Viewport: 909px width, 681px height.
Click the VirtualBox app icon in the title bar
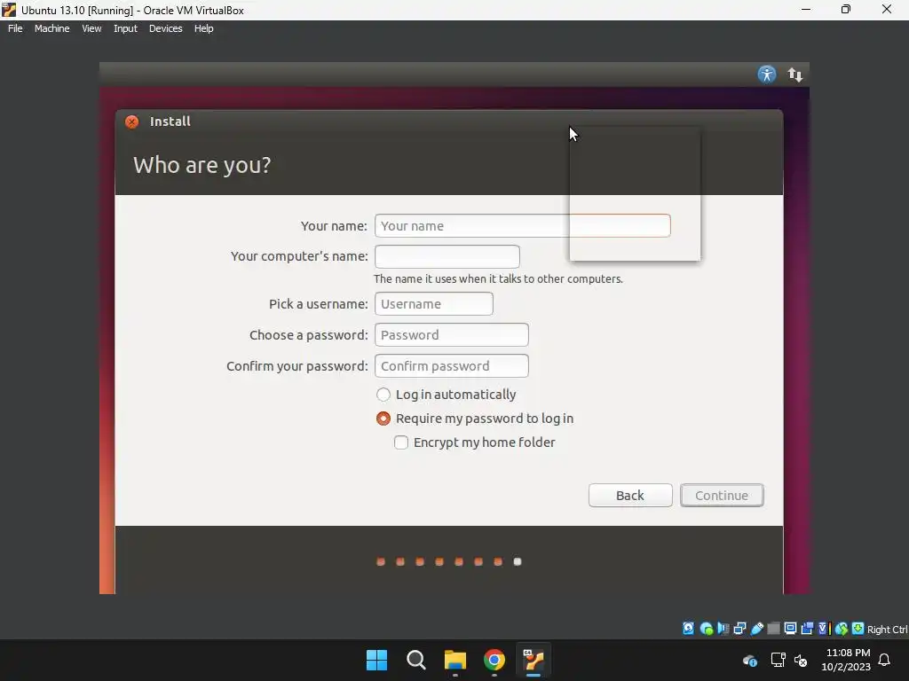pyautogui.click(x=9, y=10)
